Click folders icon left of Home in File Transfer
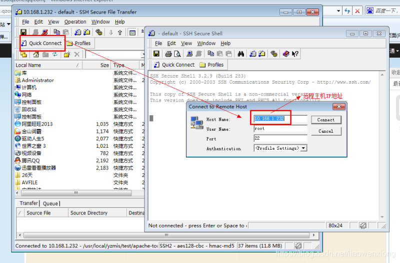This screenshot has height=263, width=400. tap(23, 54)
